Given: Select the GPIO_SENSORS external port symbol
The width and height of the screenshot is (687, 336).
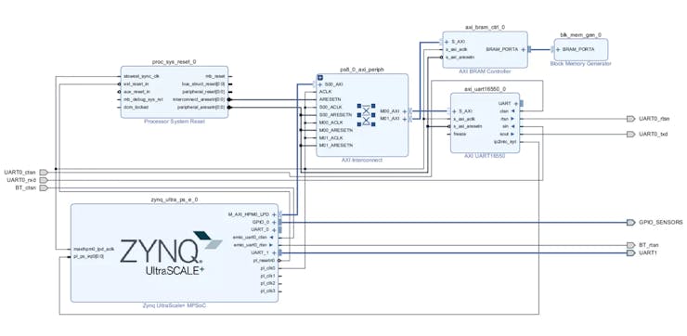Looking at the screenshot, I should click(x=630, y=223).
